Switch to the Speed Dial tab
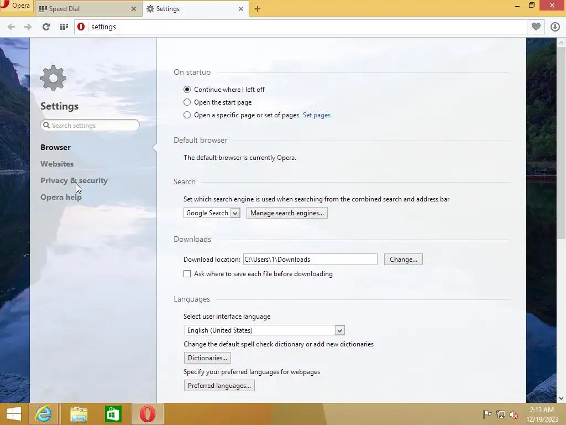 tap(88, 9)
